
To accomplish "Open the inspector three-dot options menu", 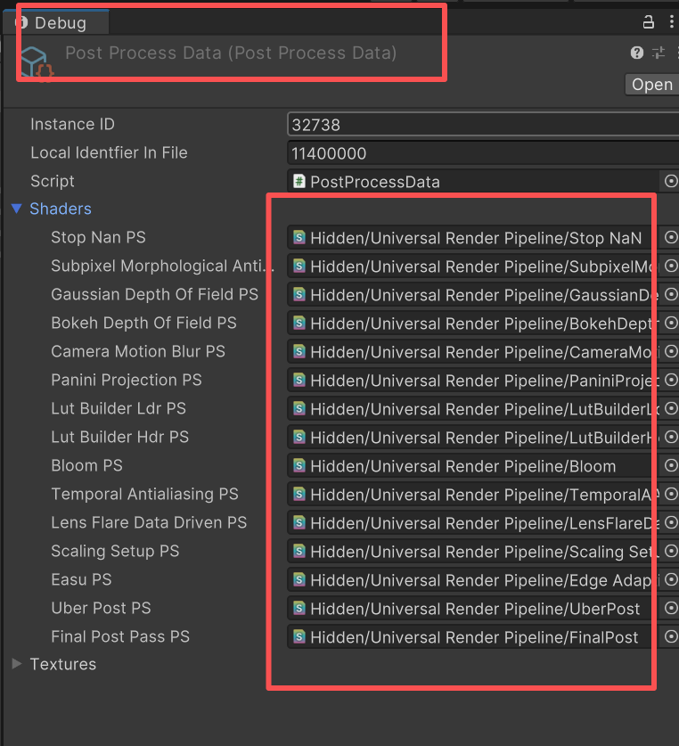I will click(x=671, y=22).
